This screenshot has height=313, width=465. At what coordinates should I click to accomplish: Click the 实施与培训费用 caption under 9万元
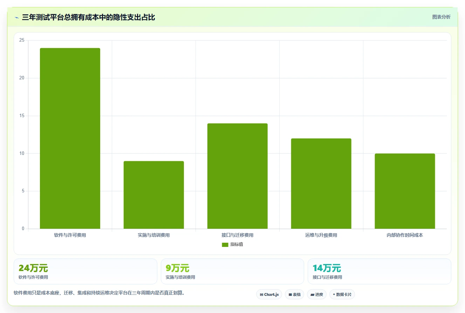[180, 277]
